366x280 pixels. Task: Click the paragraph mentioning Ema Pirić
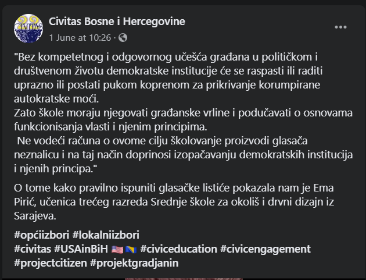[x=174, y=202]
